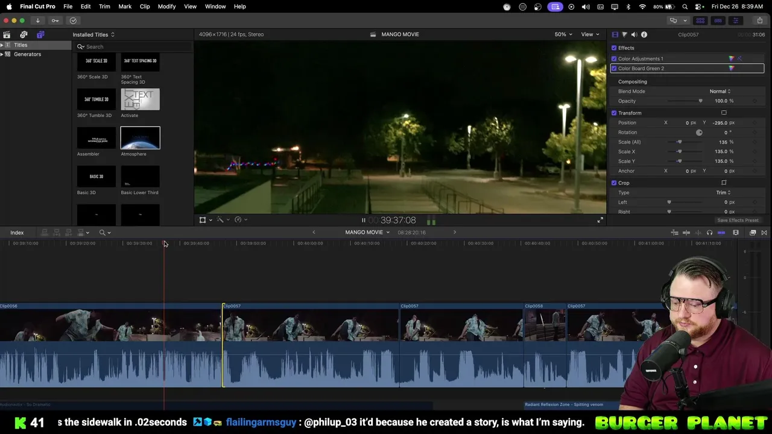Open the Mark menu
This screenshot has height=434, width=772.
pos(125,6)
